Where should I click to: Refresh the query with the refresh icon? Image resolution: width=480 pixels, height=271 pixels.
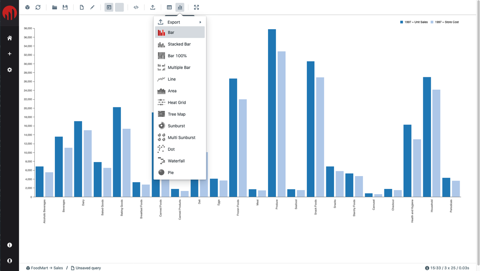click(x=38, y=7)
